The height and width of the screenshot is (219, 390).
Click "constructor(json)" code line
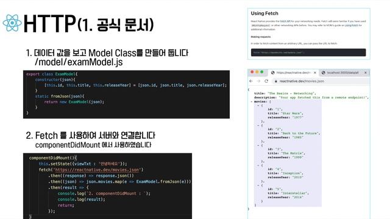tap(55, 80)
